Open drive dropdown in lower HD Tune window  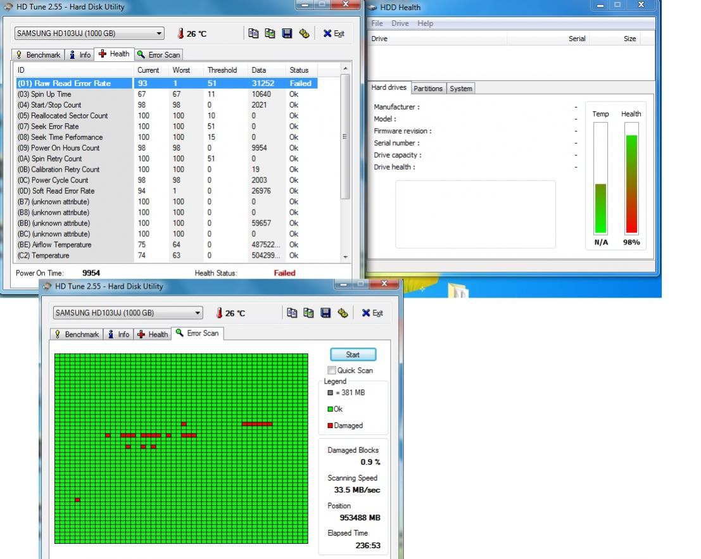pos(128,313)
